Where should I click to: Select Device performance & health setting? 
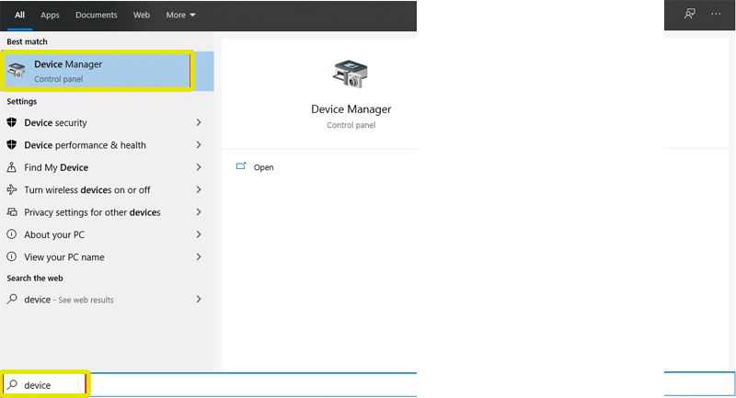(x=107, y=145)
